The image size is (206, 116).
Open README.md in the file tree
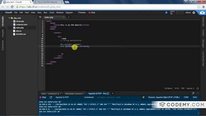point(21,34)
